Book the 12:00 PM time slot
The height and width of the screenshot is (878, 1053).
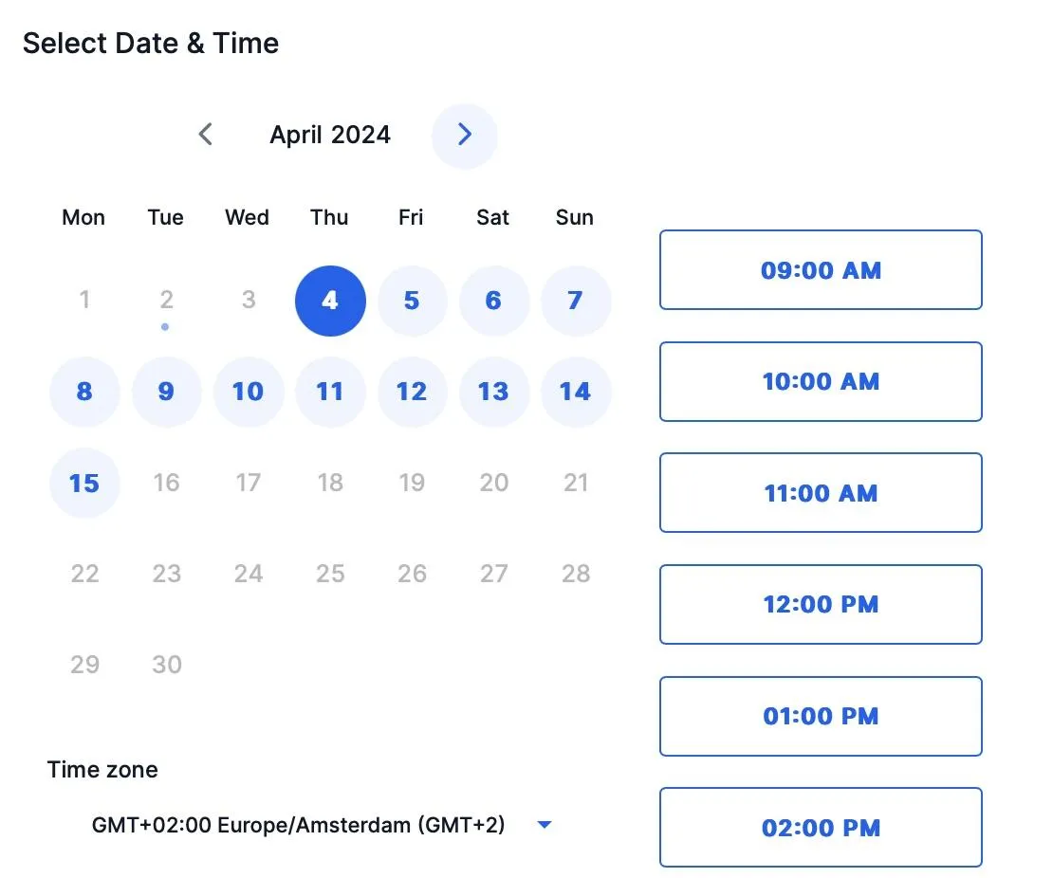coord(821,604)
